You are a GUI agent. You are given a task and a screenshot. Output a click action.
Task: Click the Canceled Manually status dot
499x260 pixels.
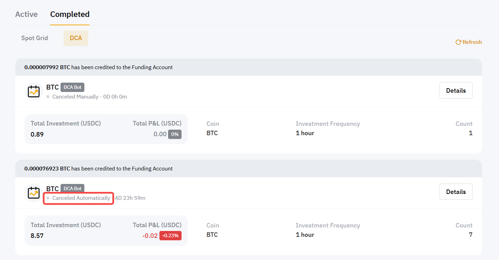pyautogui.click(x=48, y=97)
